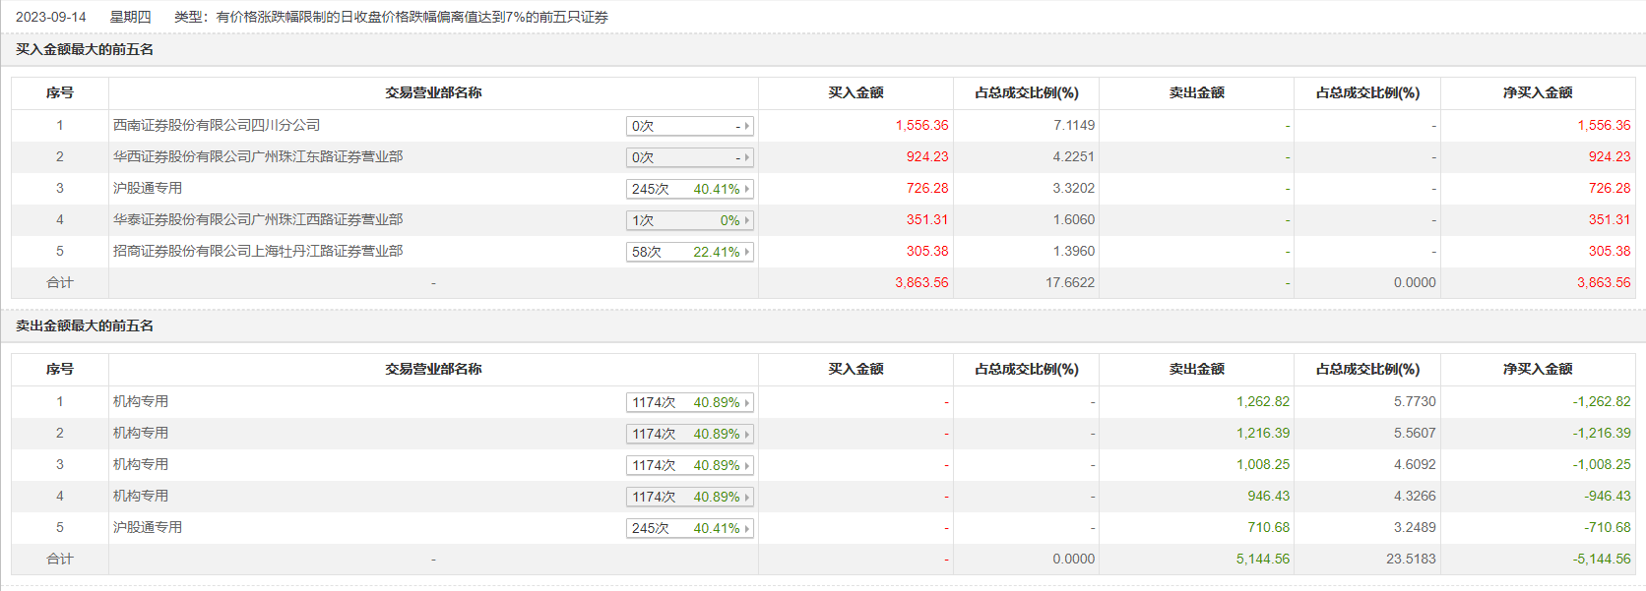This screenshot has height=591, width=1646.
Task: Expand 245次 40.41% box in buyers table
Action: (x=689, y=189)
